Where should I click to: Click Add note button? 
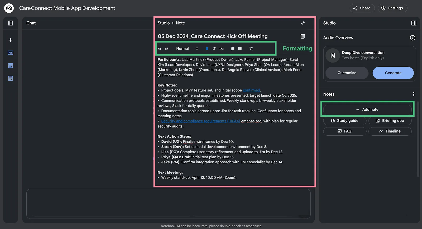click(x=367, y=110)
